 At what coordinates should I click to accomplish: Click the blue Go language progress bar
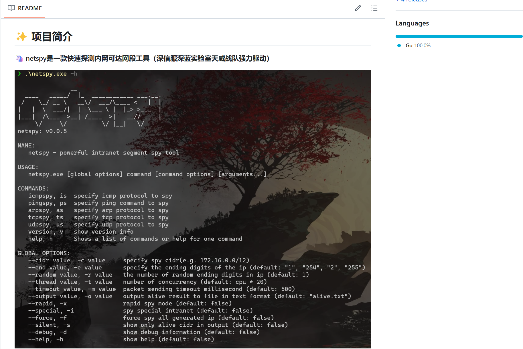(x=459, y=36)
